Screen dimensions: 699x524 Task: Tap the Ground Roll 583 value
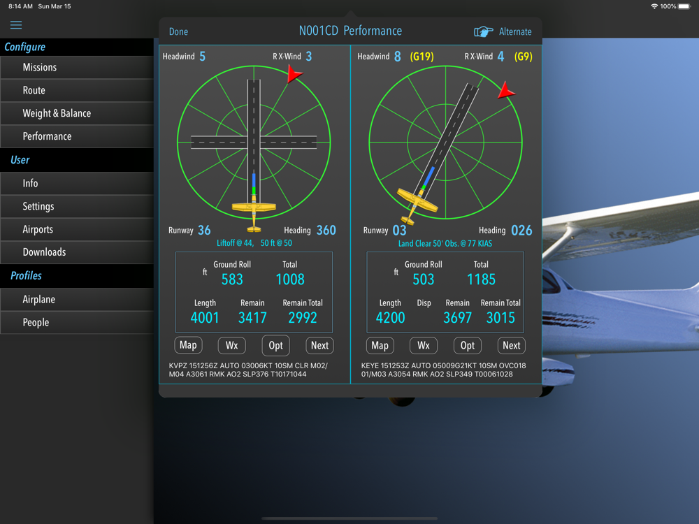click(232, 279)
